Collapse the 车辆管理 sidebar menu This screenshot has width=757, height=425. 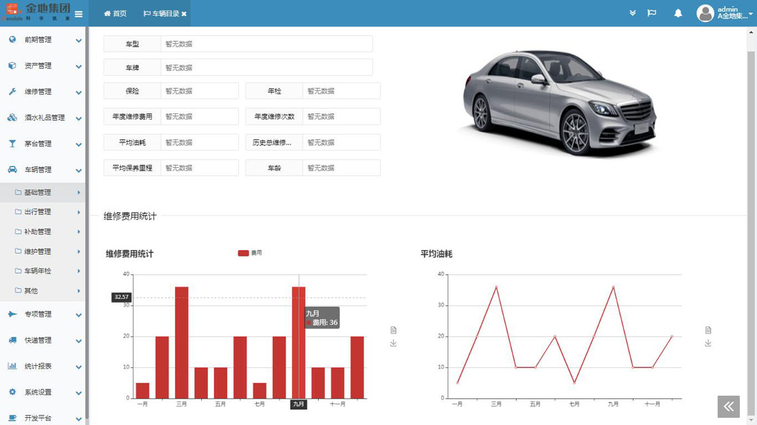click(x=42, y=170)
